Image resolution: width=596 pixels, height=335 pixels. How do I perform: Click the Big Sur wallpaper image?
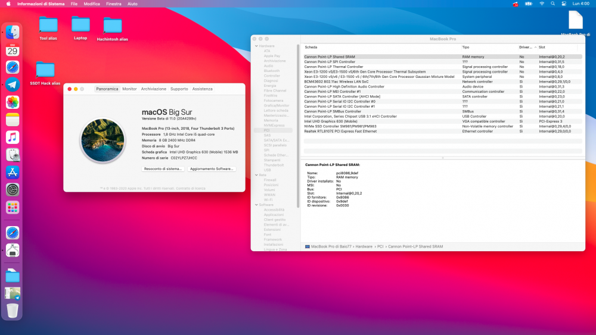tap(103, 140)
